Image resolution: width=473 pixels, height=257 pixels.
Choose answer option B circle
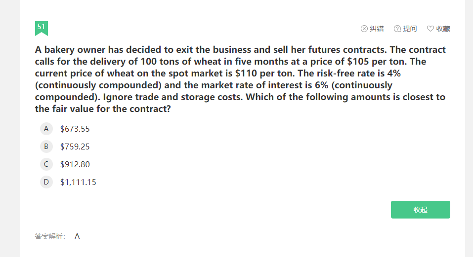46,147
